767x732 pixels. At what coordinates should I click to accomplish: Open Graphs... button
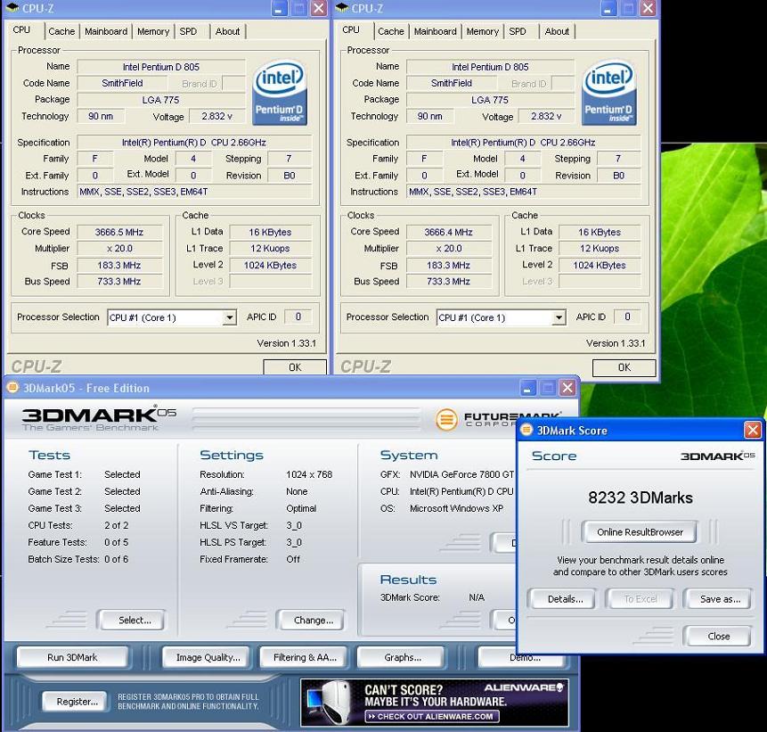click(402, 658)
